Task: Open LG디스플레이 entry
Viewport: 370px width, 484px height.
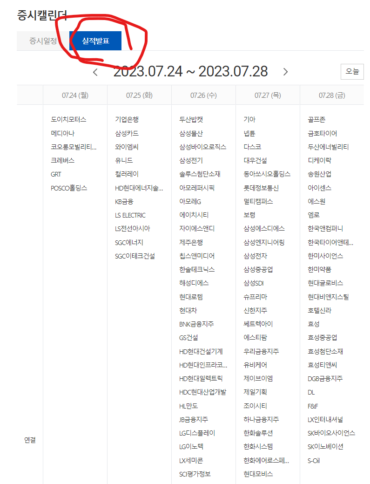Action: coord(197,433)
